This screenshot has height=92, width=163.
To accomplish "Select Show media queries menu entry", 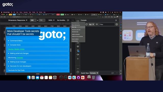I will 78,25.
